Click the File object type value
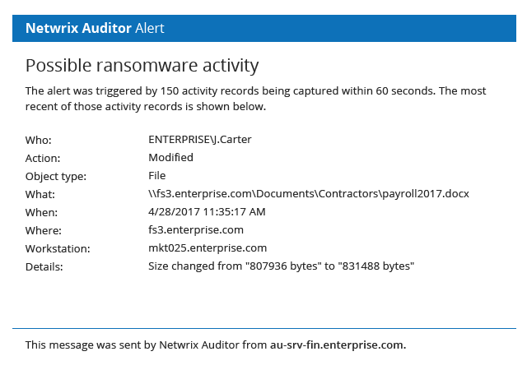 pyautogui.click(x=156, y=175)
